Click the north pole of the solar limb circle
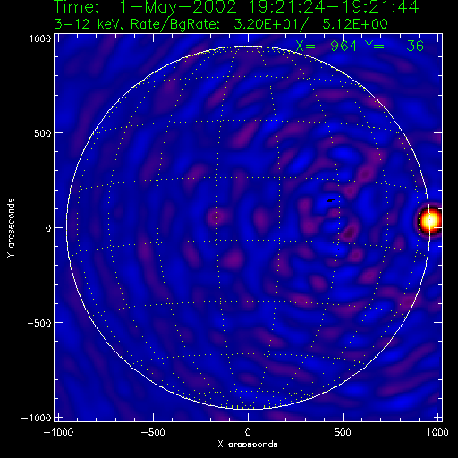Image resolution: width=458 pixels, height=458 pixels. [248, 47]
